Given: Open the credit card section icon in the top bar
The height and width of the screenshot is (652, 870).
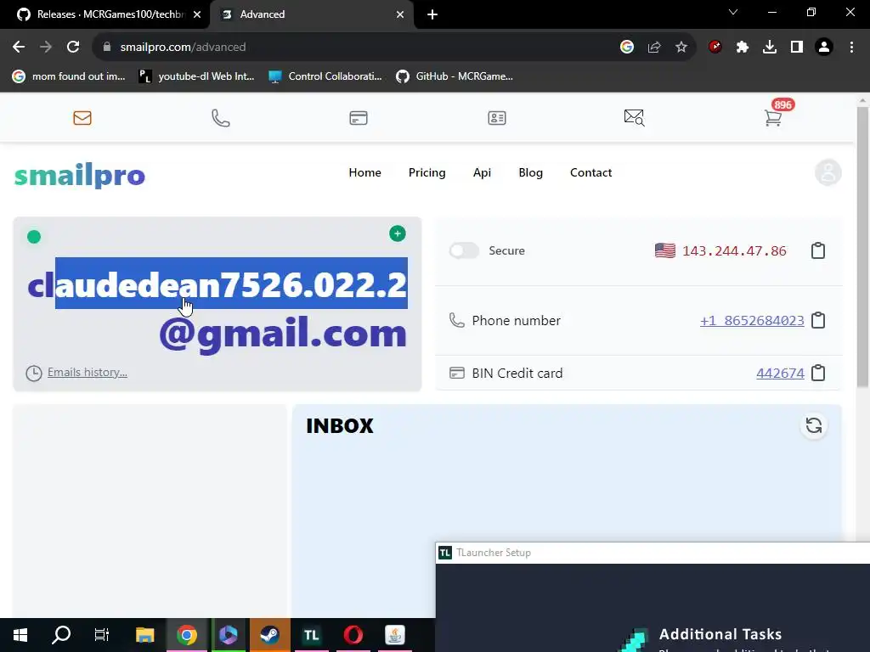Looking at the screenshot, I should (x=359, y=117).
